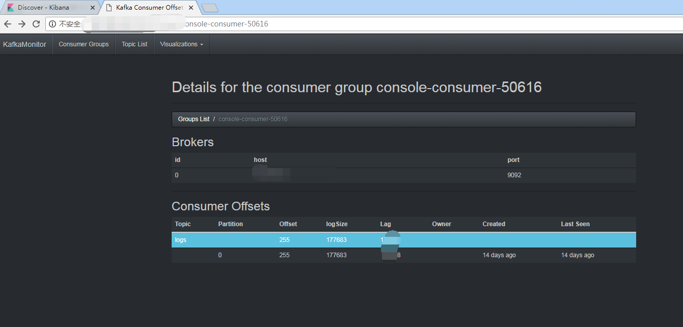Click the Lag column header
This screenshot has height=327, width=683.
tap(386, 224)
